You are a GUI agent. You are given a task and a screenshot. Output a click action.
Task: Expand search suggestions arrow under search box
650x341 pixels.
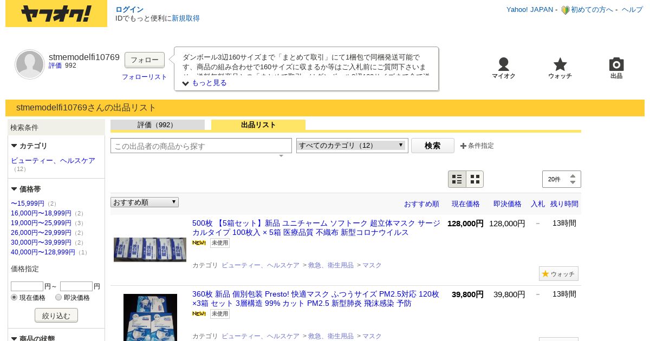coord(281,156)
